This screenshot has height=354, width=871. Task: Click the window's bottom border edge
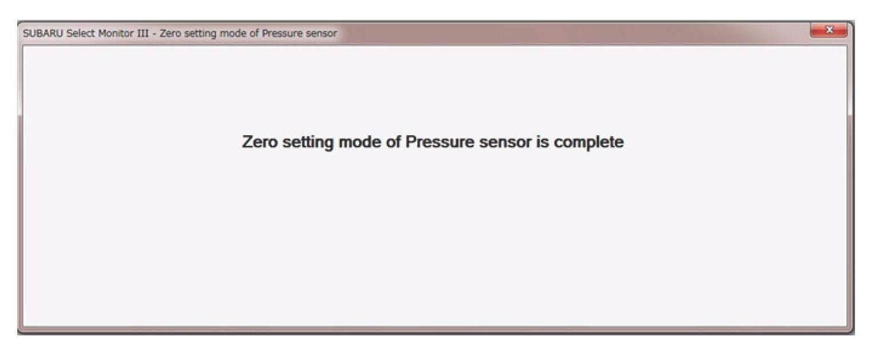[x=433, y=329]
